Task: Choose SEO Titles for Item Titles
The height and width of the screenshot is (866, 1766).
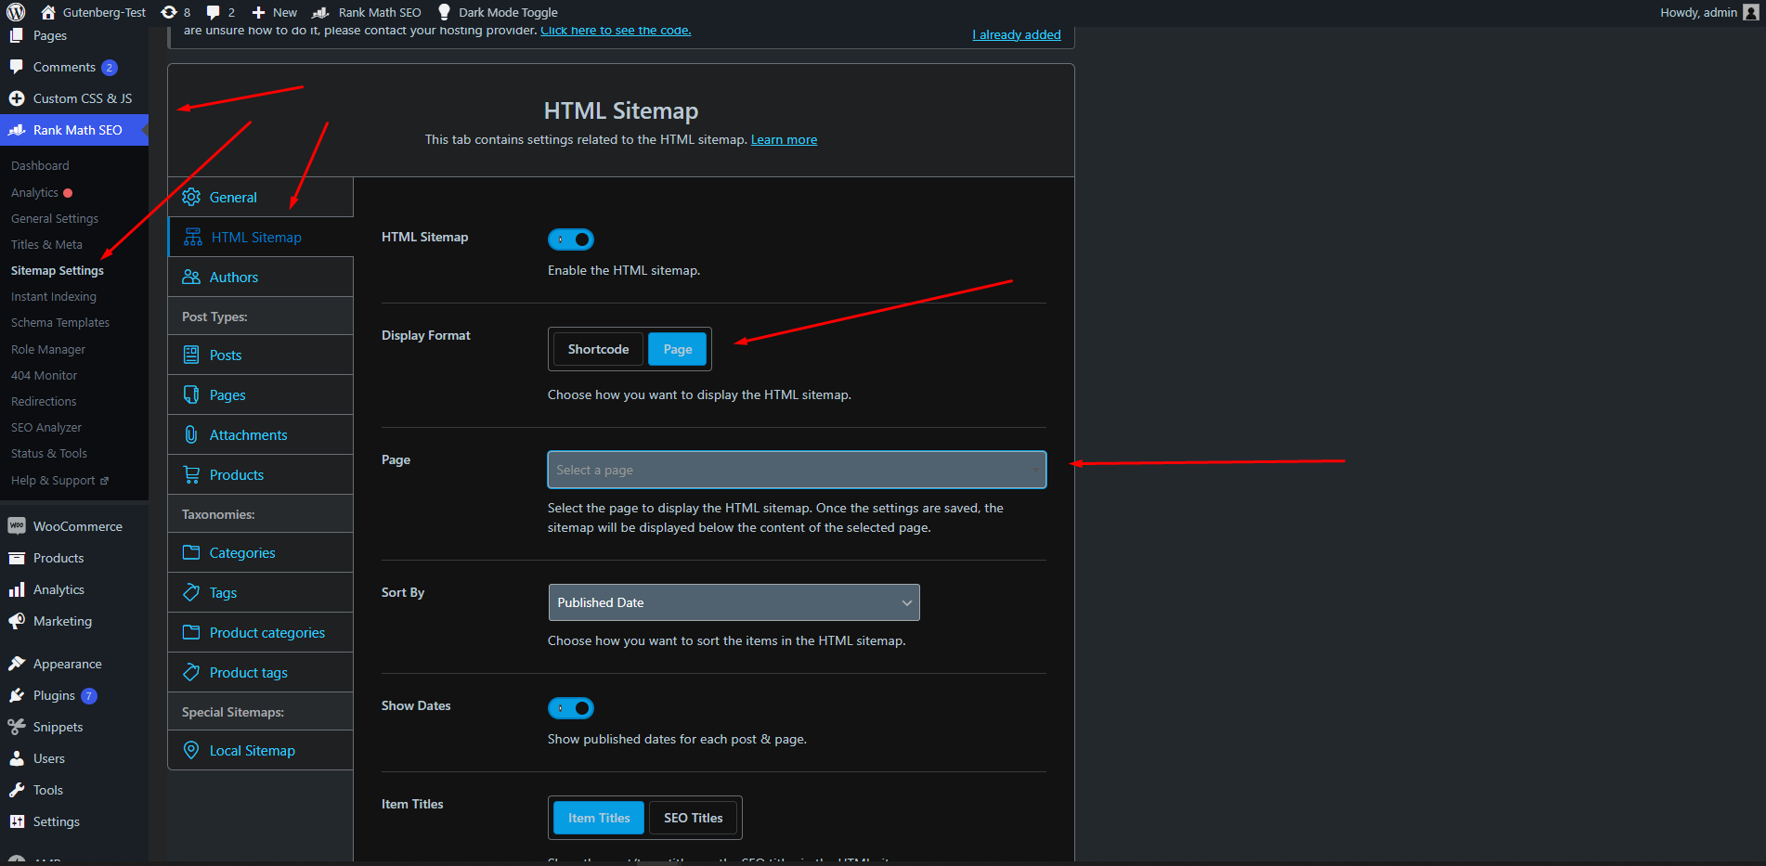Action: [693, 818]
